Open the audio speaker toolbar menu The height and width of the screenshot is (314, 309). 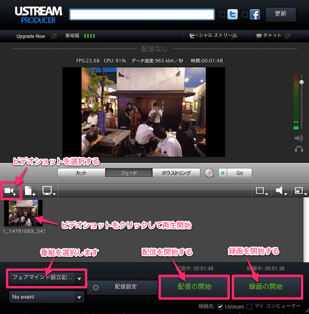click(281, 191)
